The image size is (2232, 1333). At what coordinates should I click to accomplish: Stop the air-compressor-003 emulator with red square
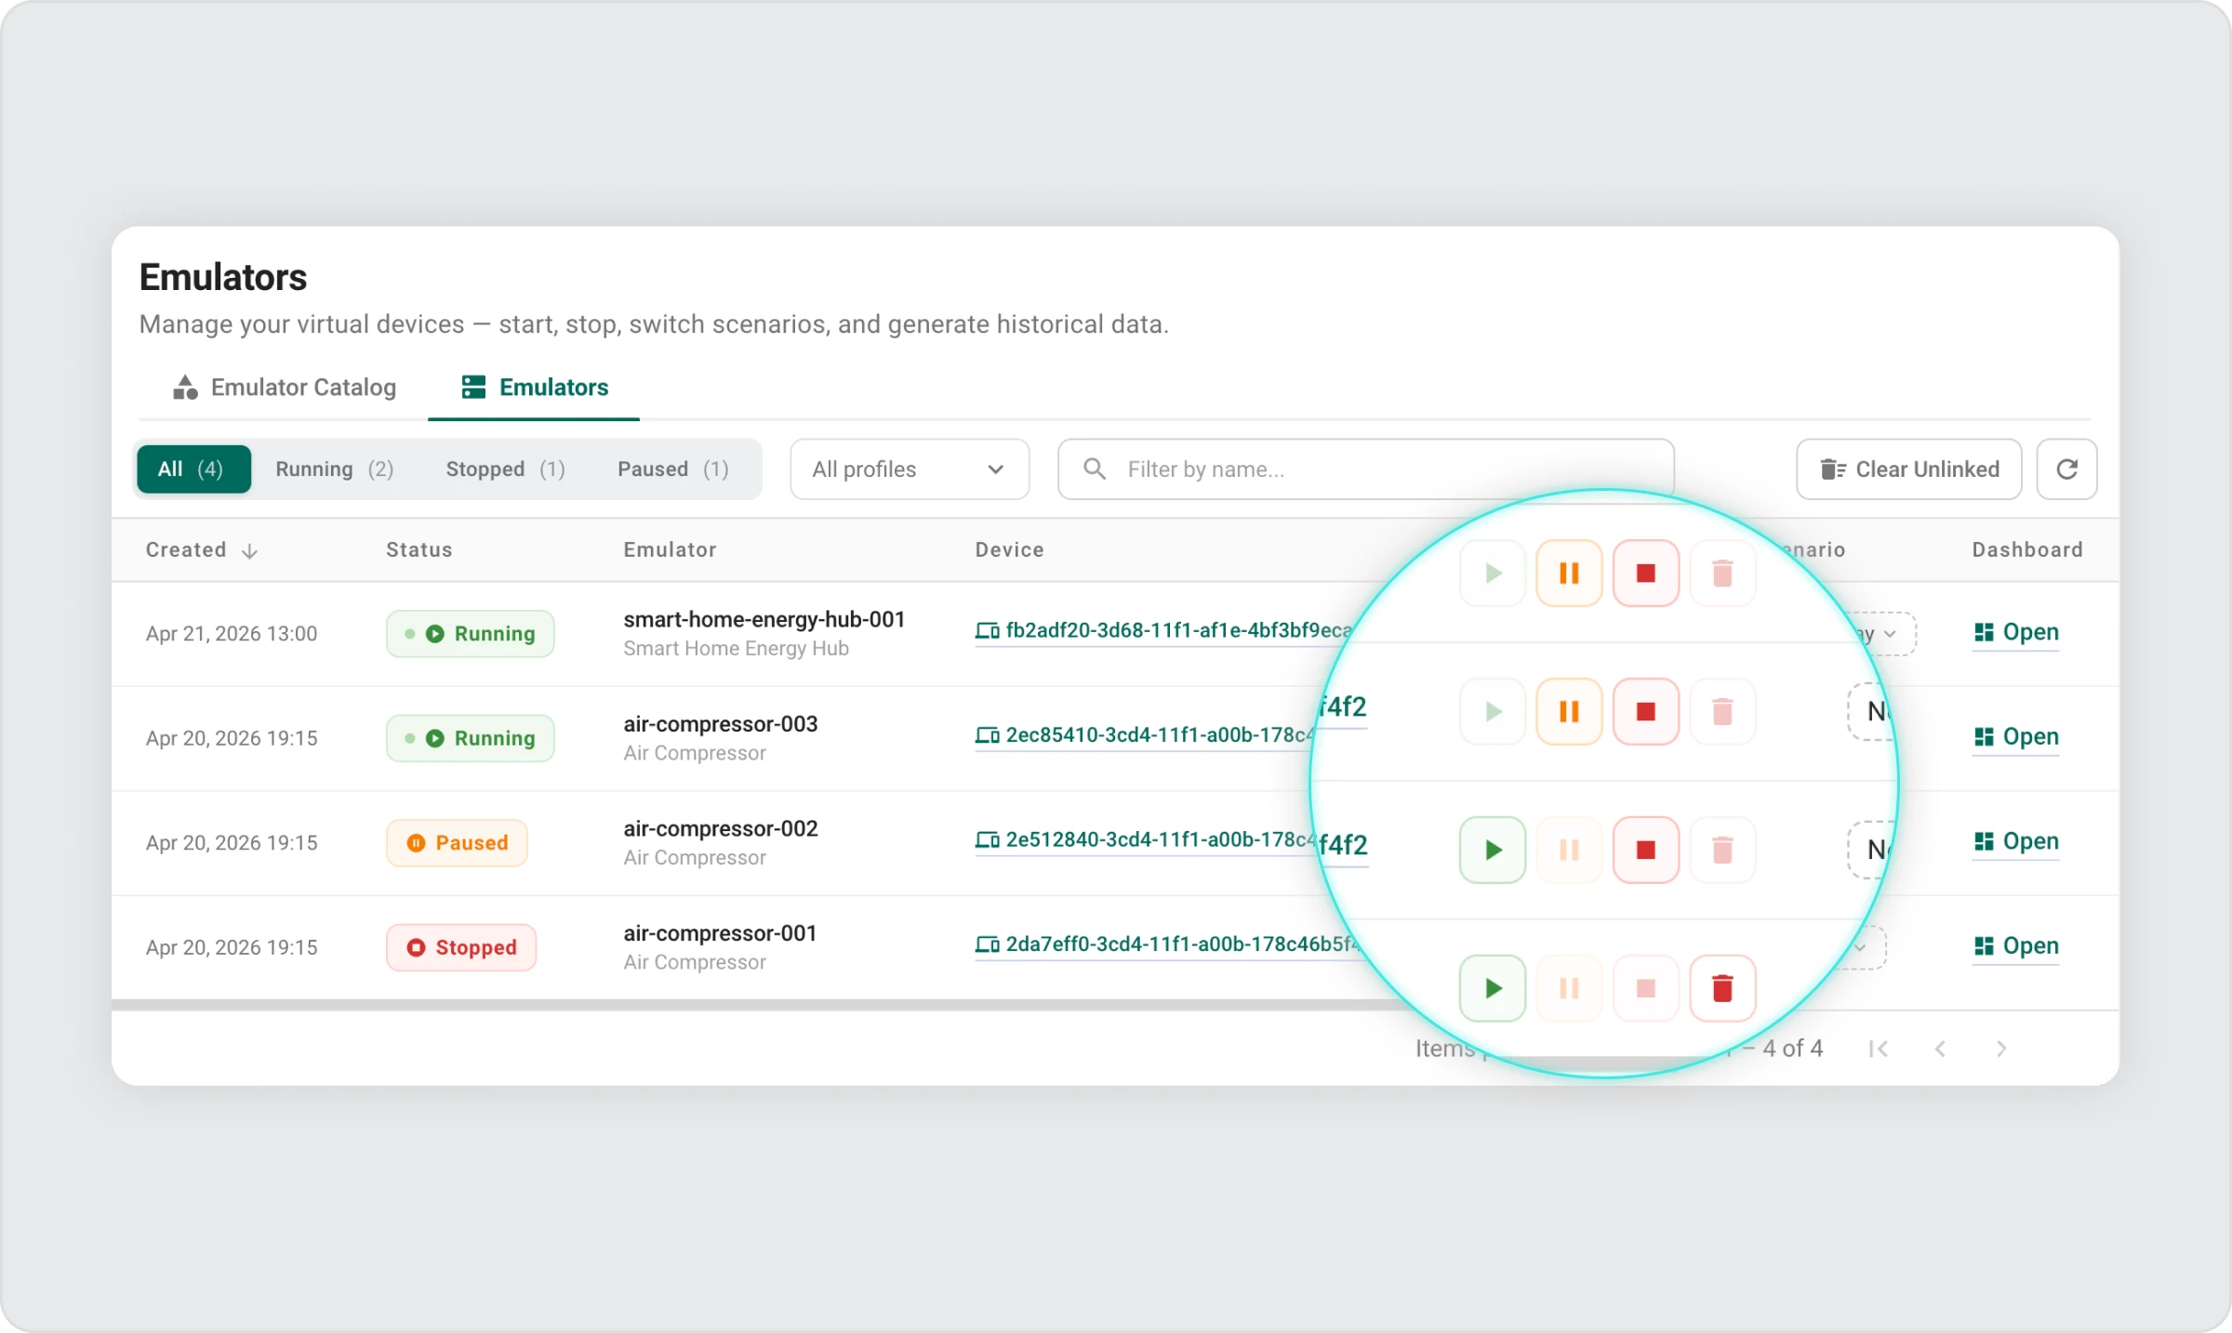1645,712
